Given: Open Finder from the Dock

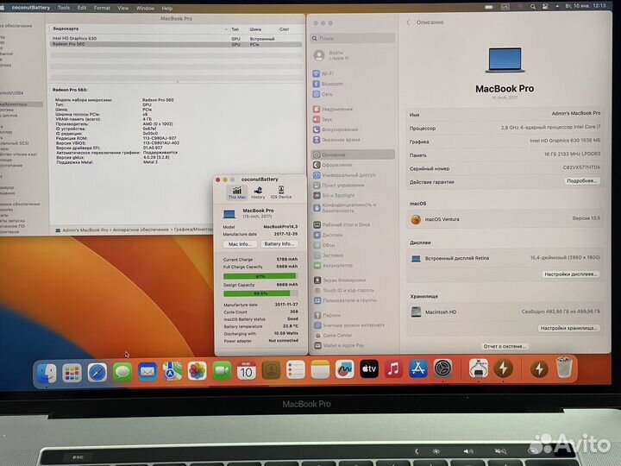Looking at the screenshot, I should (x=47, y=374).
